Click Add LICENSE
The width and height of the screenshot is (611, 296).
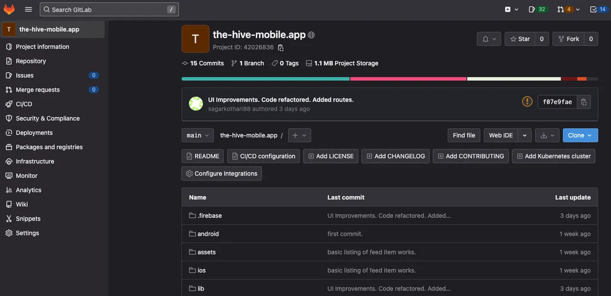pyautogui.click(x=331, y=156)
